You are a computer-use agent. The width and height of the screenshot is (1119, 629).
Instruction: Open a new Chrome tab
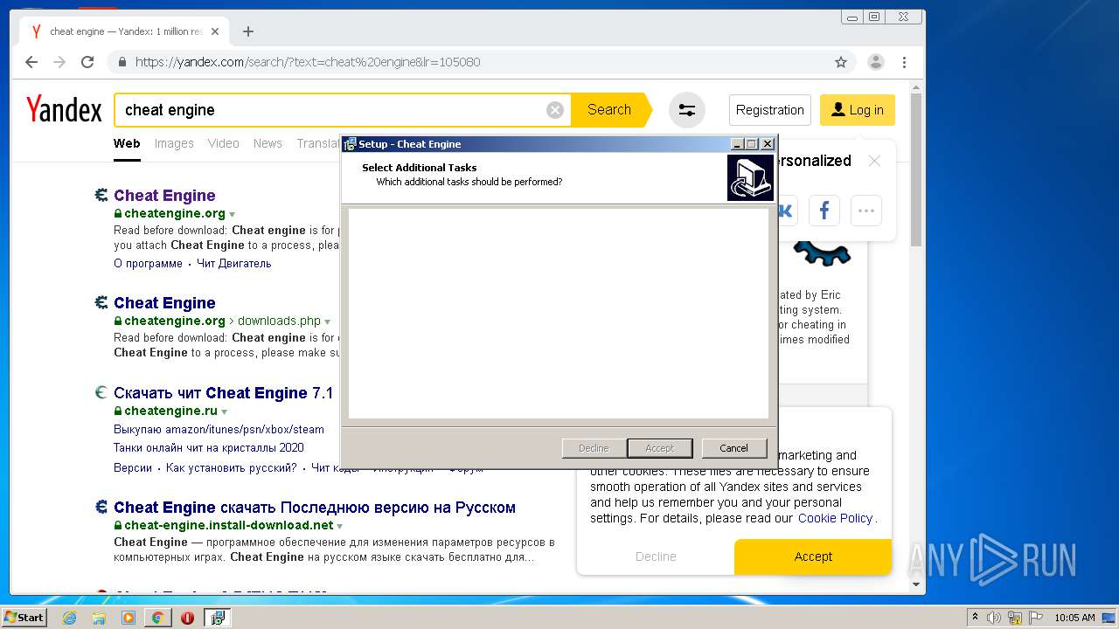pos(248,31)
